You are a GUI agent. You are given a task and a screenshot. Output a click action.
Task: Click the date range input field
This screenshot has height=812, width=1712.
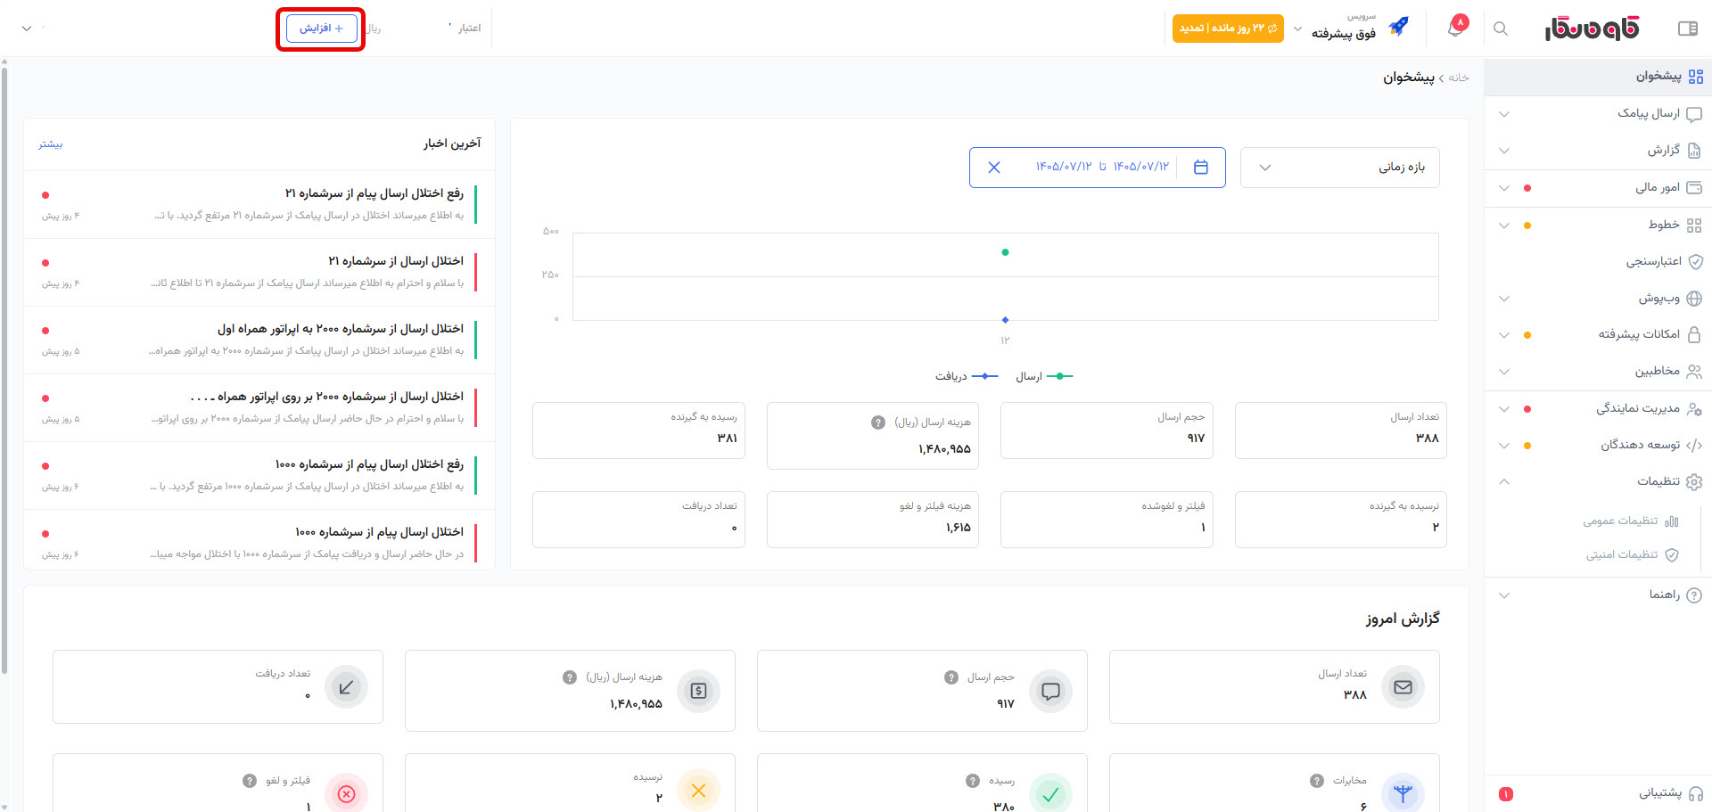point(1097,168)
